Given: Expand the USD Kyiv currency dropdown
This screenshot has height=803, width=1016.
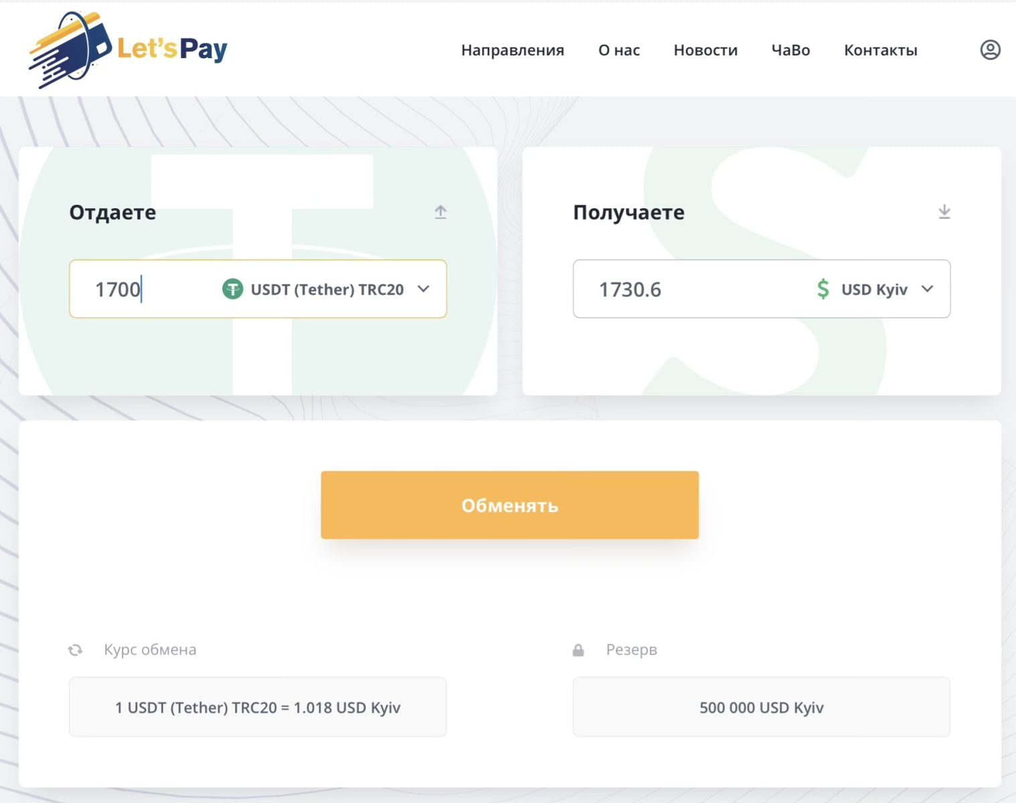Looking at the screenshot, I should tap(927, 289).
